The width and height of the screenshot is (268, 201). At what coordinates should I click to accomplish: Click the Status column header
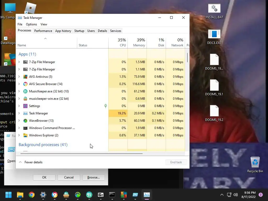point(93,42)
